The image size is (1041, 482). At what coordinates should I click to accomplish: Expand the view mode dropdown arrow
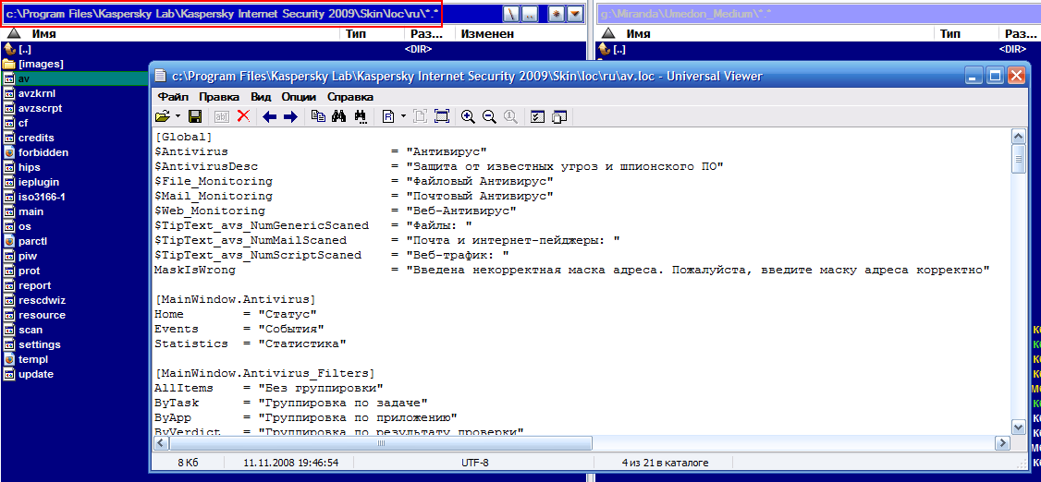pyautogui.click(x=404, y=116)
